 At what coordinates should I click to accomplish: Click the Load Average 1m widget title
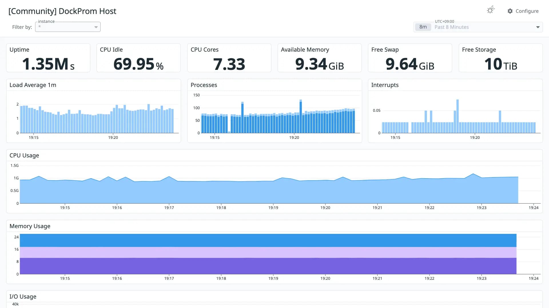[x=33, y=85]
